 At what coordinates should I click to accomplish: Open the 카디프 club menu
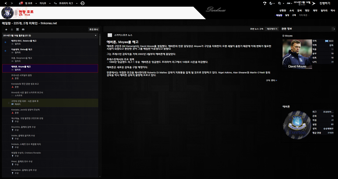tap(43, 3)
